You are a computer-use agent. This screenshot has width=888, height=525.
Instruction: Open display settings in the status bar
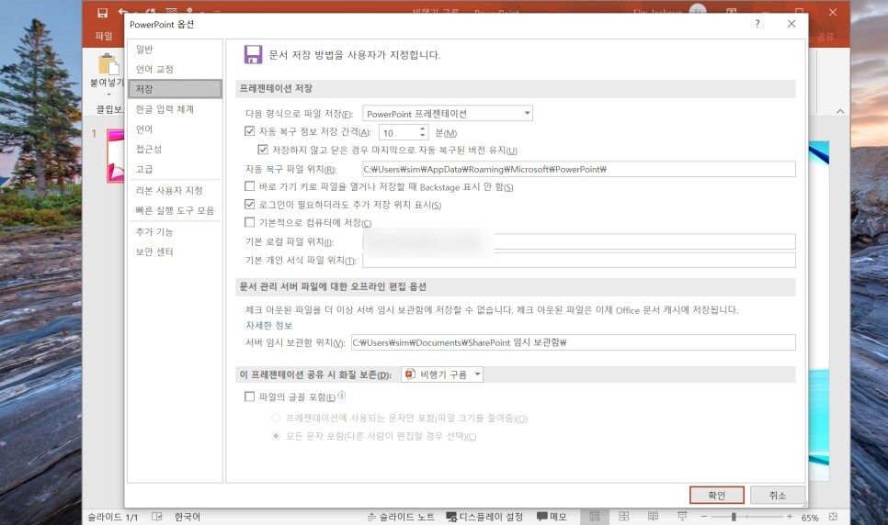point(484,517)
